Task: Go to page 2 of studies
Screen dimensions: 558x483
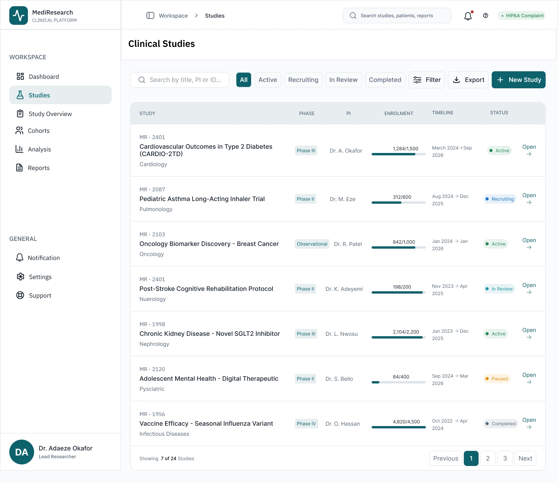Action: pyautogui.click(x=488, y=458)
